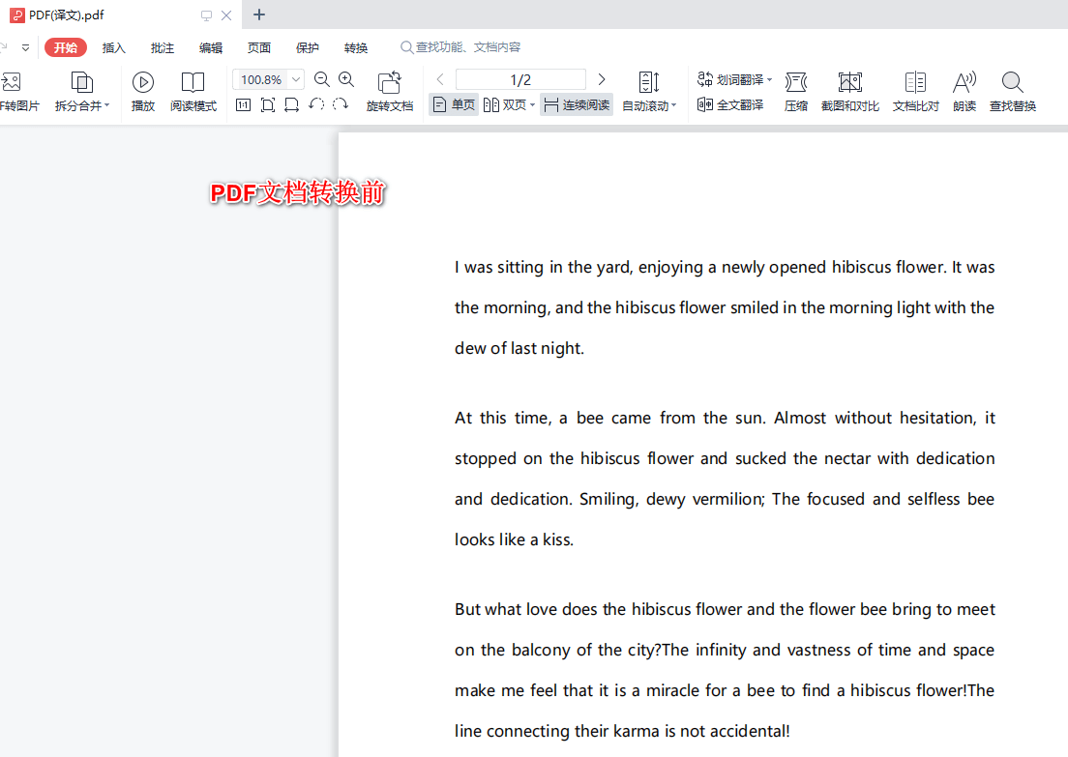Click the zoom in magnifier icon
This screenshot has height=757, width=1068.
click(x=346, y=80)
